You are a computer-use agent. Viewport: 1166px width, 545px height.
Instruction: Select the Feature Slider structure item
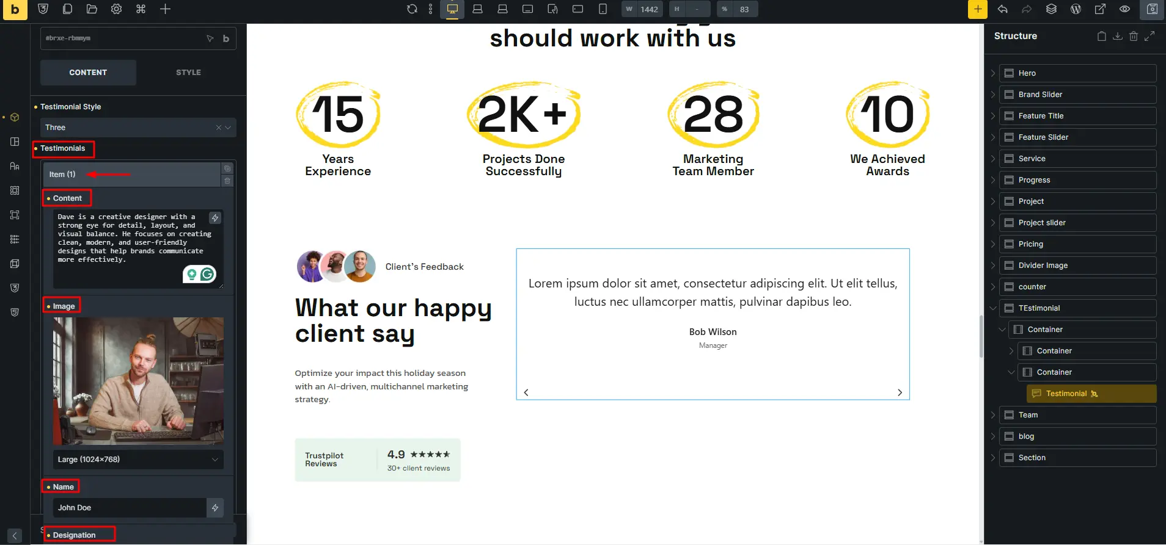(x=1078, y=137)
